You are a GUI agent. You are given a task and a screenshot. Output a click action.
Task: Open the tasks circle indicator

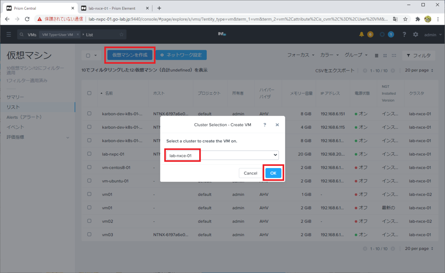point(382,34)
